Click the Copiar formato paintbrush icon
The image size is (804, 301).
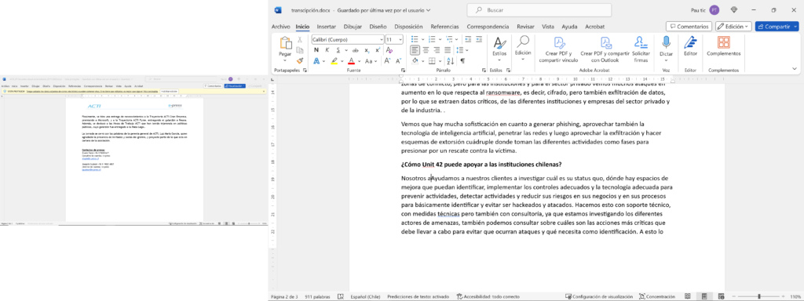[x=300, y=60]
